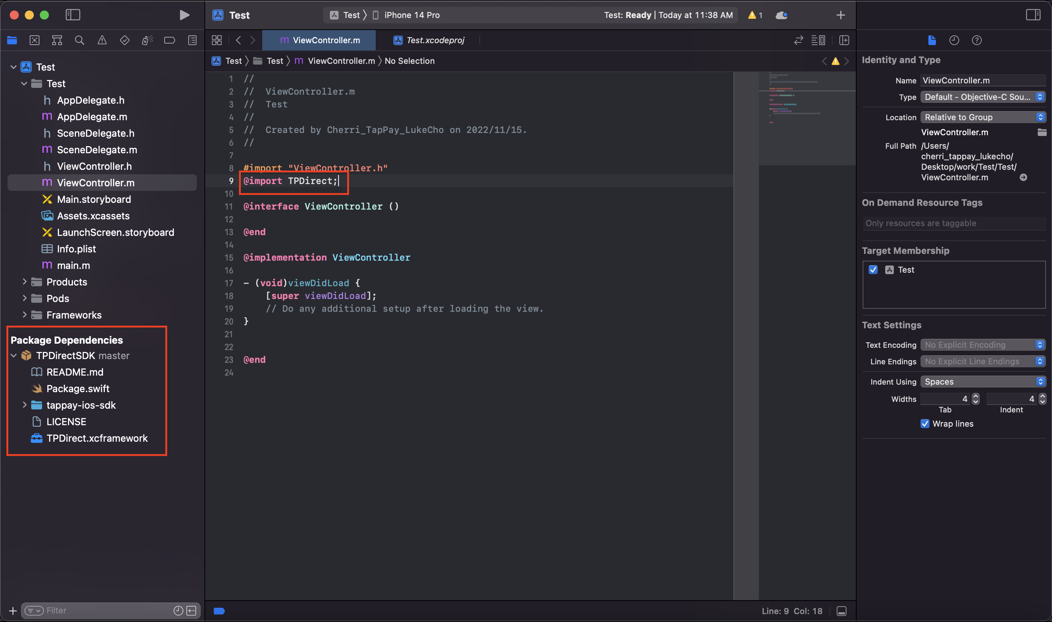
Task: Open the Source Control navigator icon
Action: (35, 40)
